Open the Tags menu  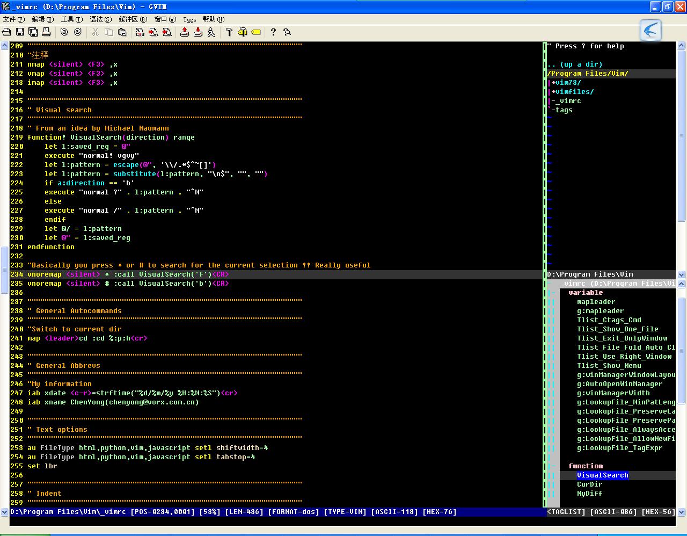click(x=189, y=19)
